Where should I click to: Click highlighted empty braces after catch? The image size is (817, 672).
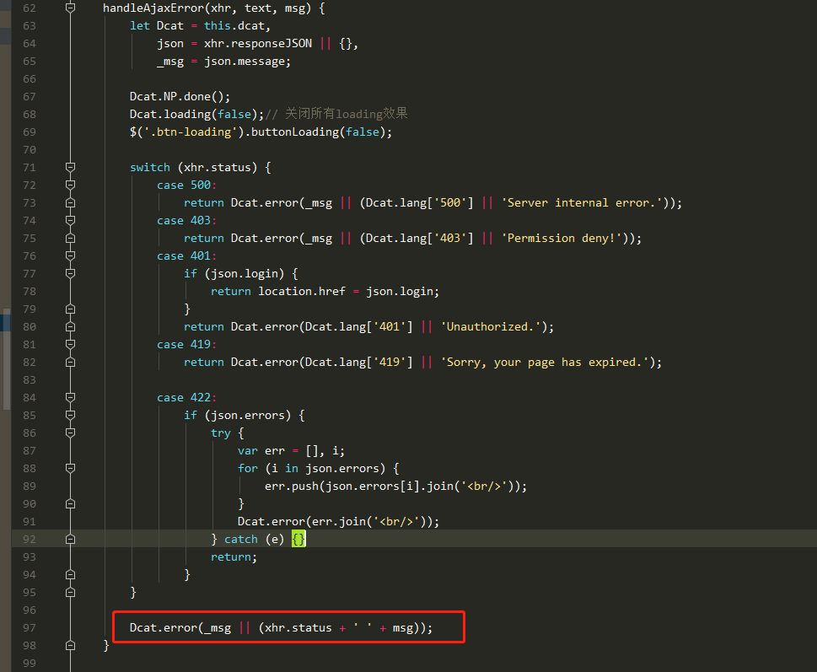coord(298,539)
